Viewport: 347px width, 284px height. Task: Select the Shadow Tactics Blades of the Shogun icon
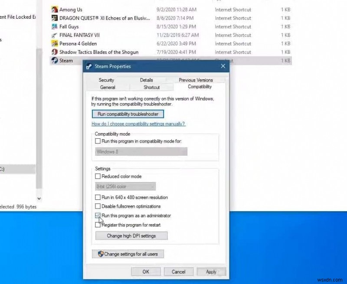[x=54, y=52]
